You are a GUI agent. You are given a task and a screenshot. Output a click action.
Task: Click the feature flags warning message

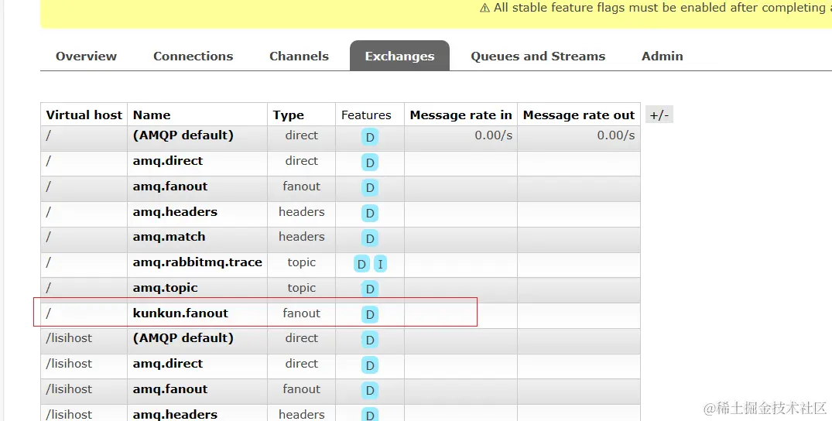tap(656, 8)
